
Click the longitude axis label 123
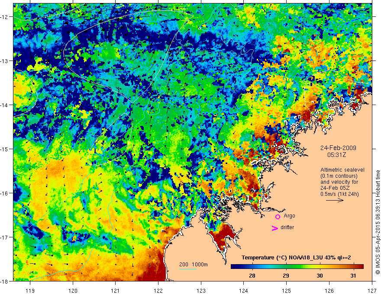pyautogui.click(x=201, y=291)
